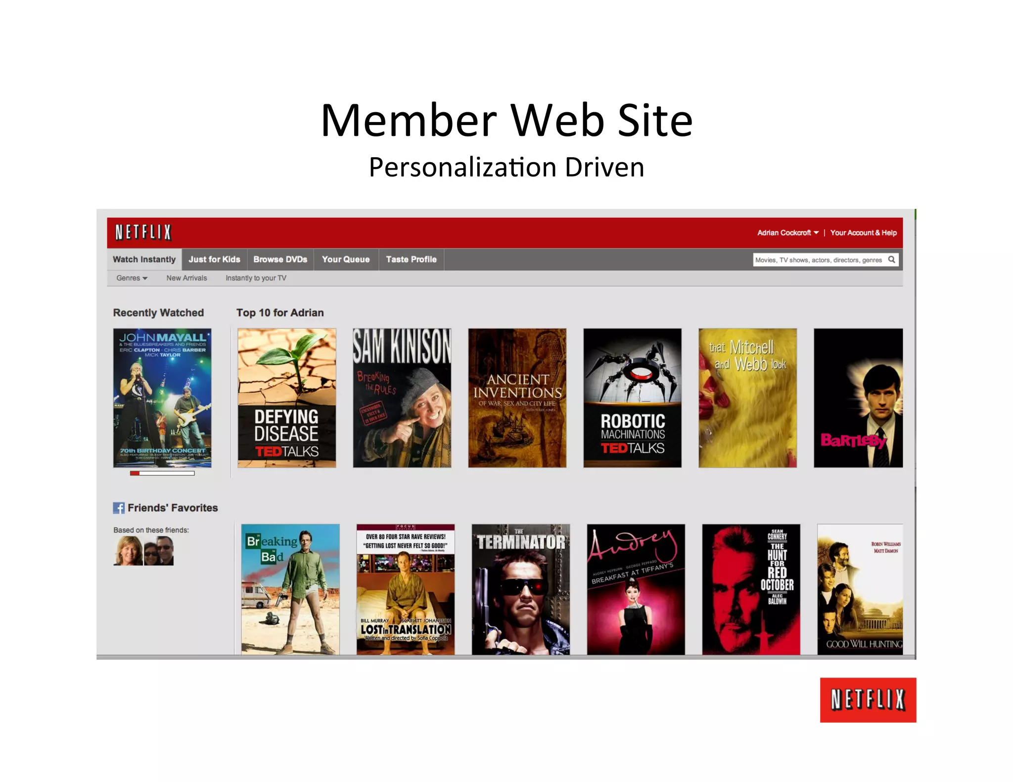
Task: Click The Terminator poster
Action: [x=521, y=589]
